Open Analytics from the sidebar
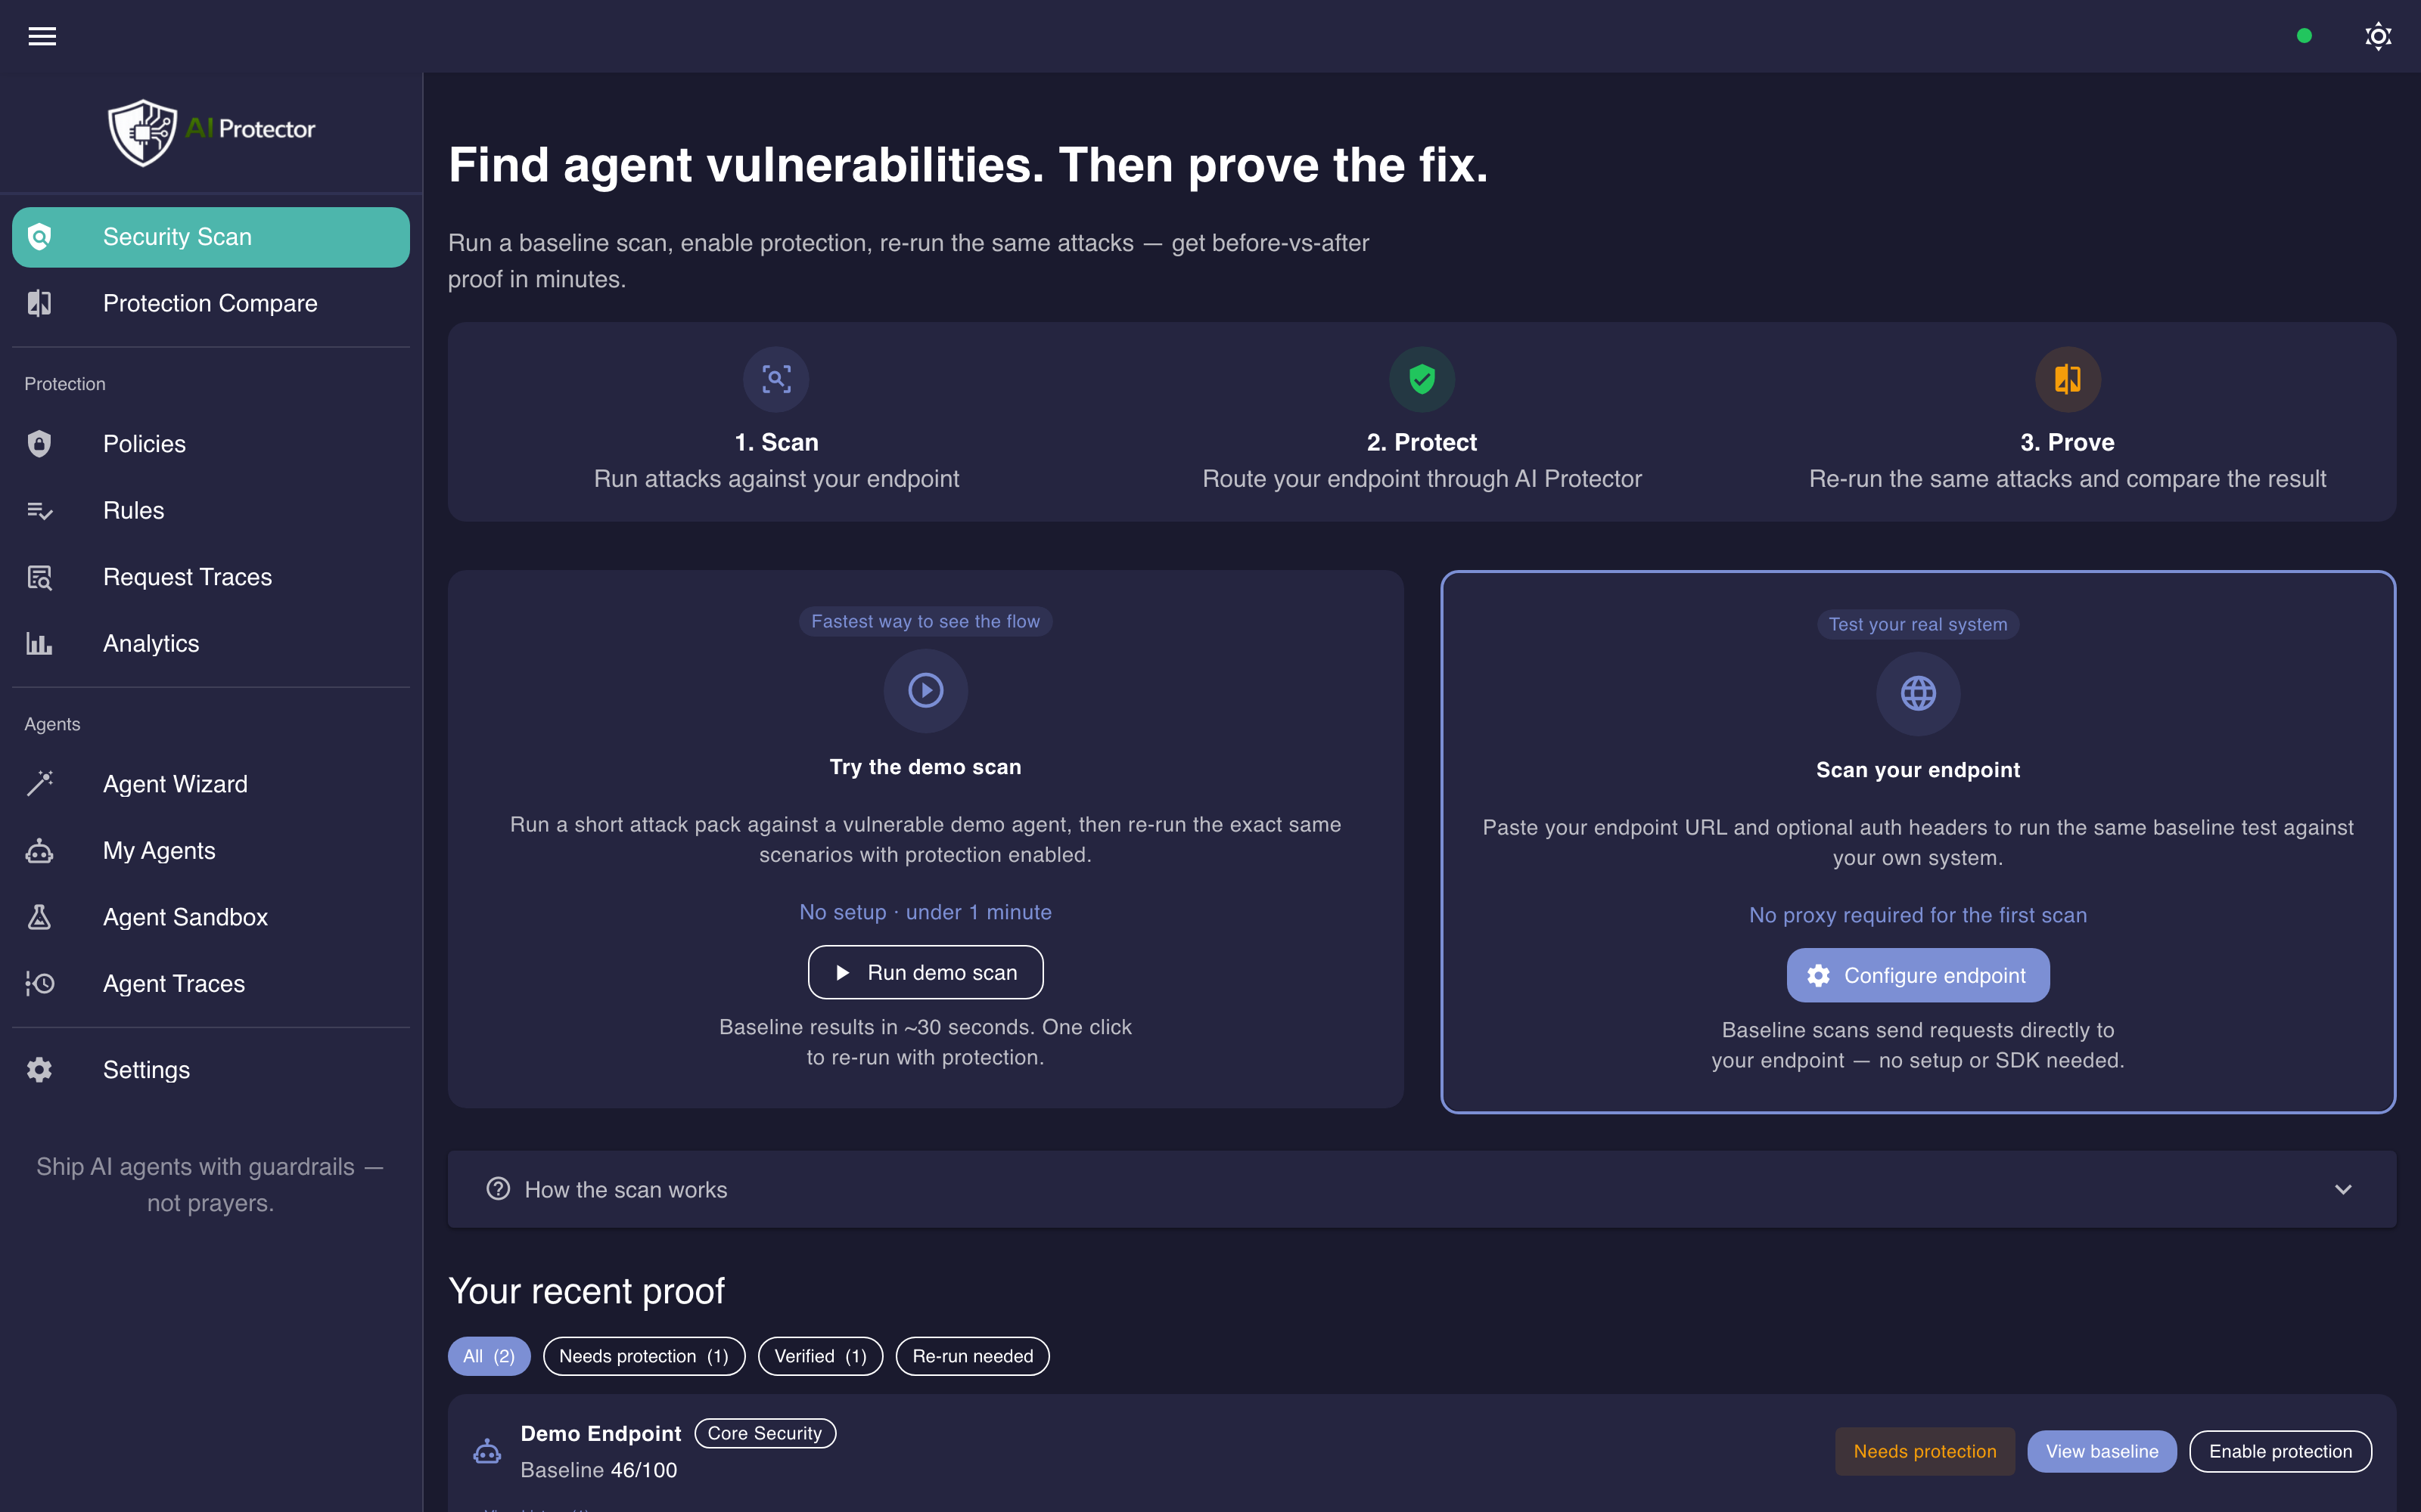Image resolution: width=2421 pixels, height=1512 pixels. (211, 643)
